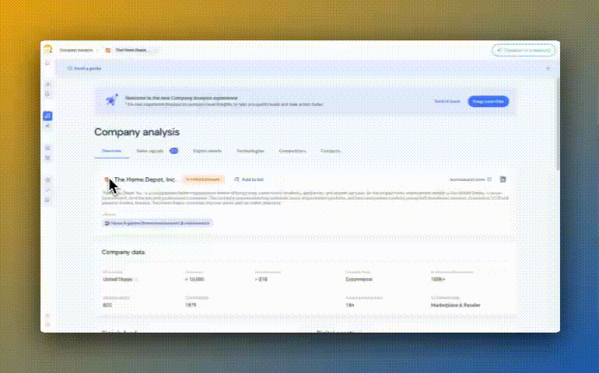Close the guide bar with the X icon
The image size is (599, 373).
click(x=548, y=68)
